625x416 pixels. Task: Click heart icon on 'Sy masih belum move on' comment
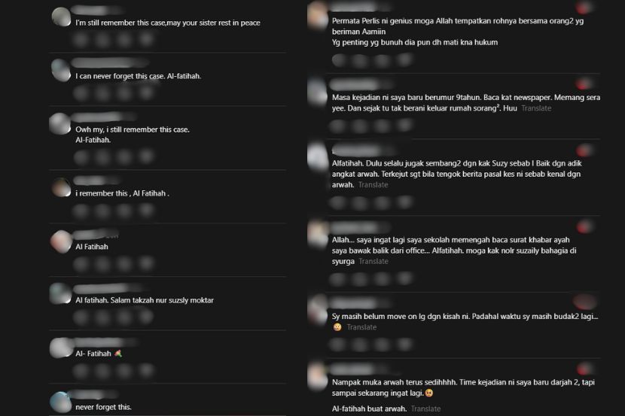coord(584,302)
